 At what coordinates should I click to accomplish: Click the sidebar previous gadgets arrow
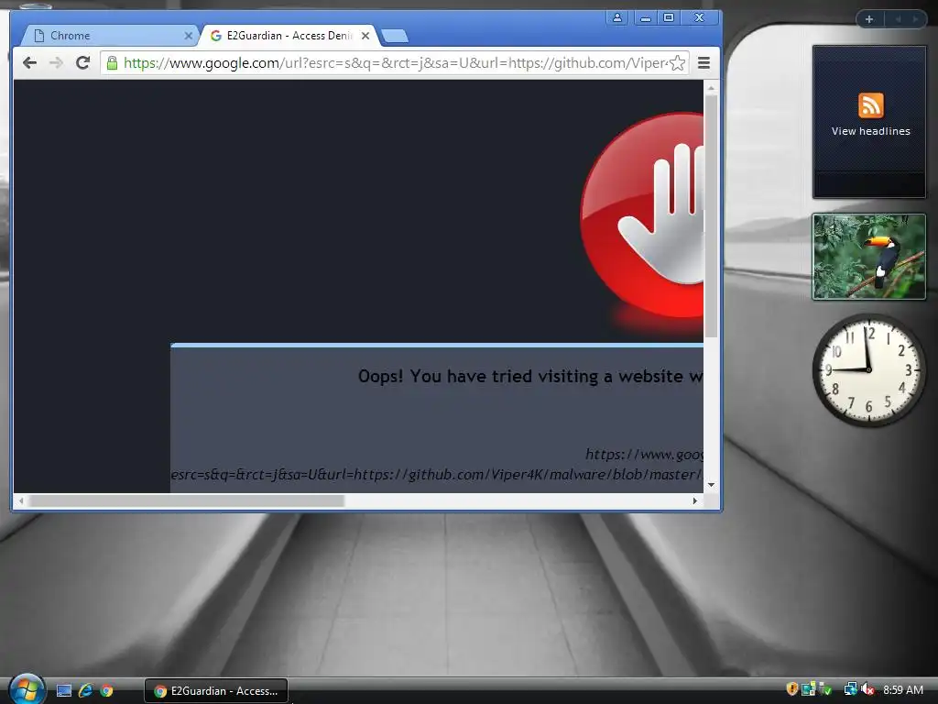[898, 19]
